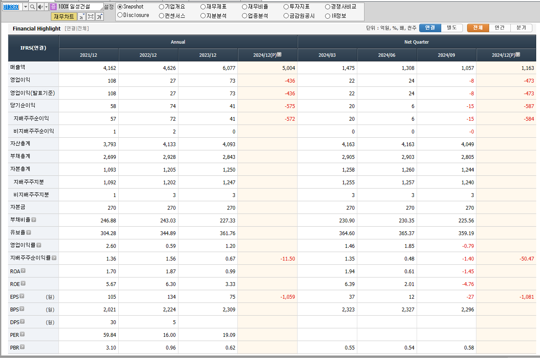Click the 6,077 revenue value for 2023/12
This screenshot has height=358, width=540.
[x=228, y=68]
